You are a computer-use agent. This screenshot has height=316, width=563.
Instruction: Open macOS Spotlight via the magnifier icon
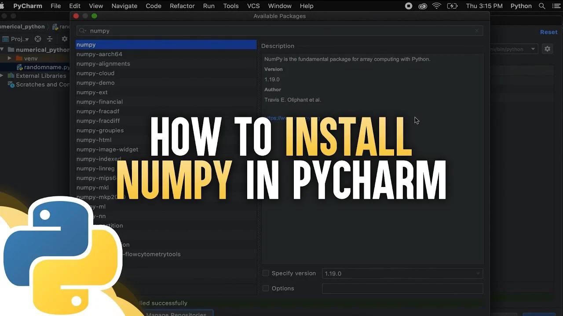click(x=542, y=6)
